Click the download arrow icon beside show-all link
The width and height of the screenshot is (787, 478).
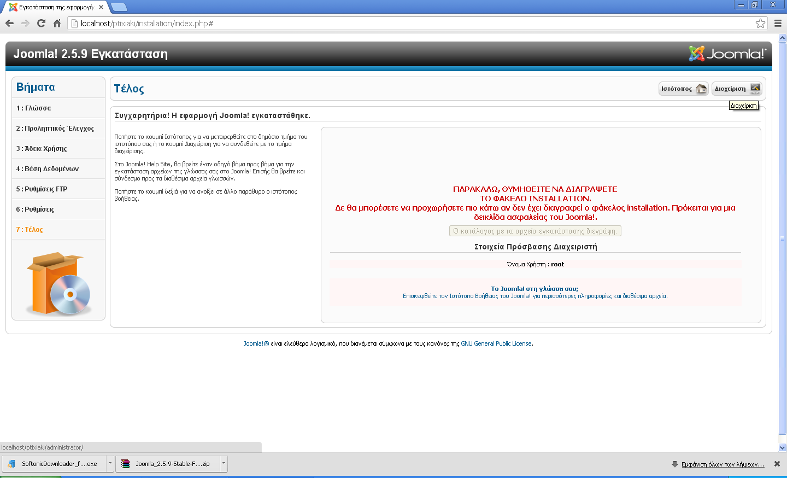pyautogui.click(x=675, y=464)
